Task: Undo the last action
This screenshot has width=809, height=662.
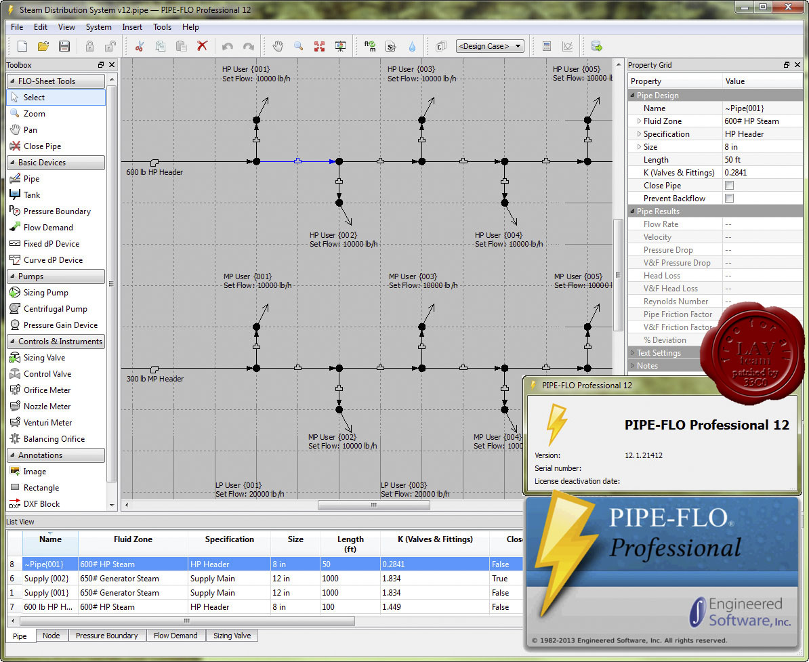Action: [228, 47]
